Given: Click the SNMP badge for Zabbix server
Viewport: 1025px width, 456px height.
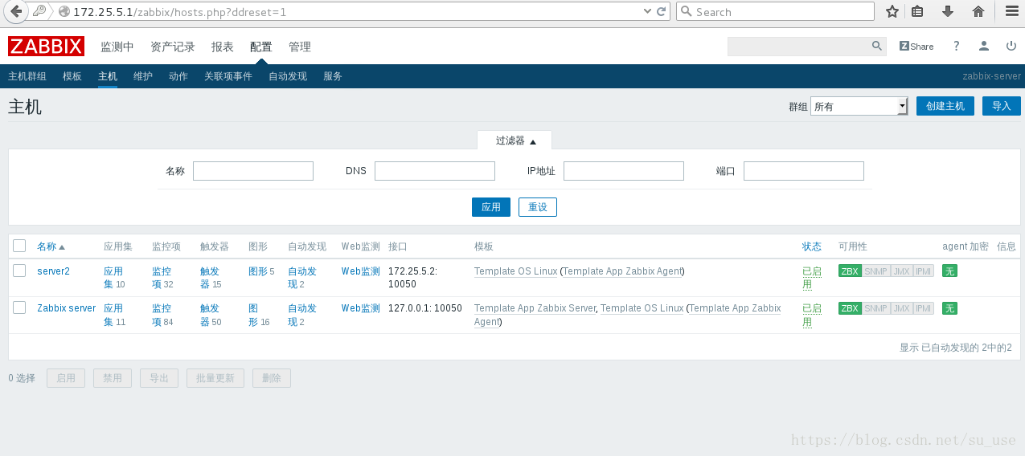Looking at the screenshot, I should point(876,308).
